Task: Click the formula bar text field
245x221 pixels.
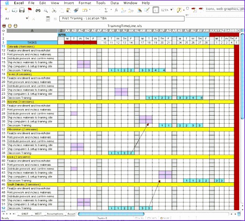Action: (x=122, y=19)
